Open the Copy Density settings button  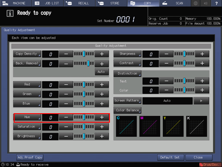pyautogui.click(x=27, y=54)
